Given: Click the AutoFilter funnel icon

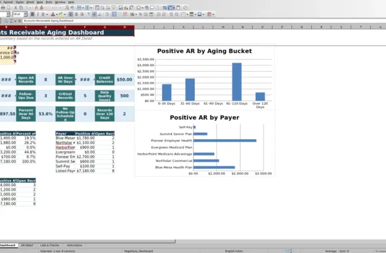Looking at the screenshot, I should (113, 8).
